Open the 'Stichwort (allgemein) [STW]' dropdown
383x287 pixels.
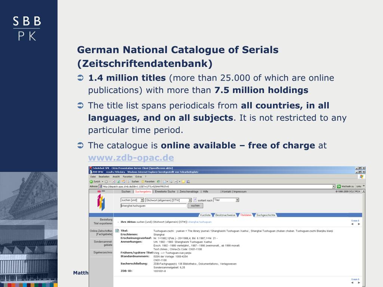pos(190,200)
